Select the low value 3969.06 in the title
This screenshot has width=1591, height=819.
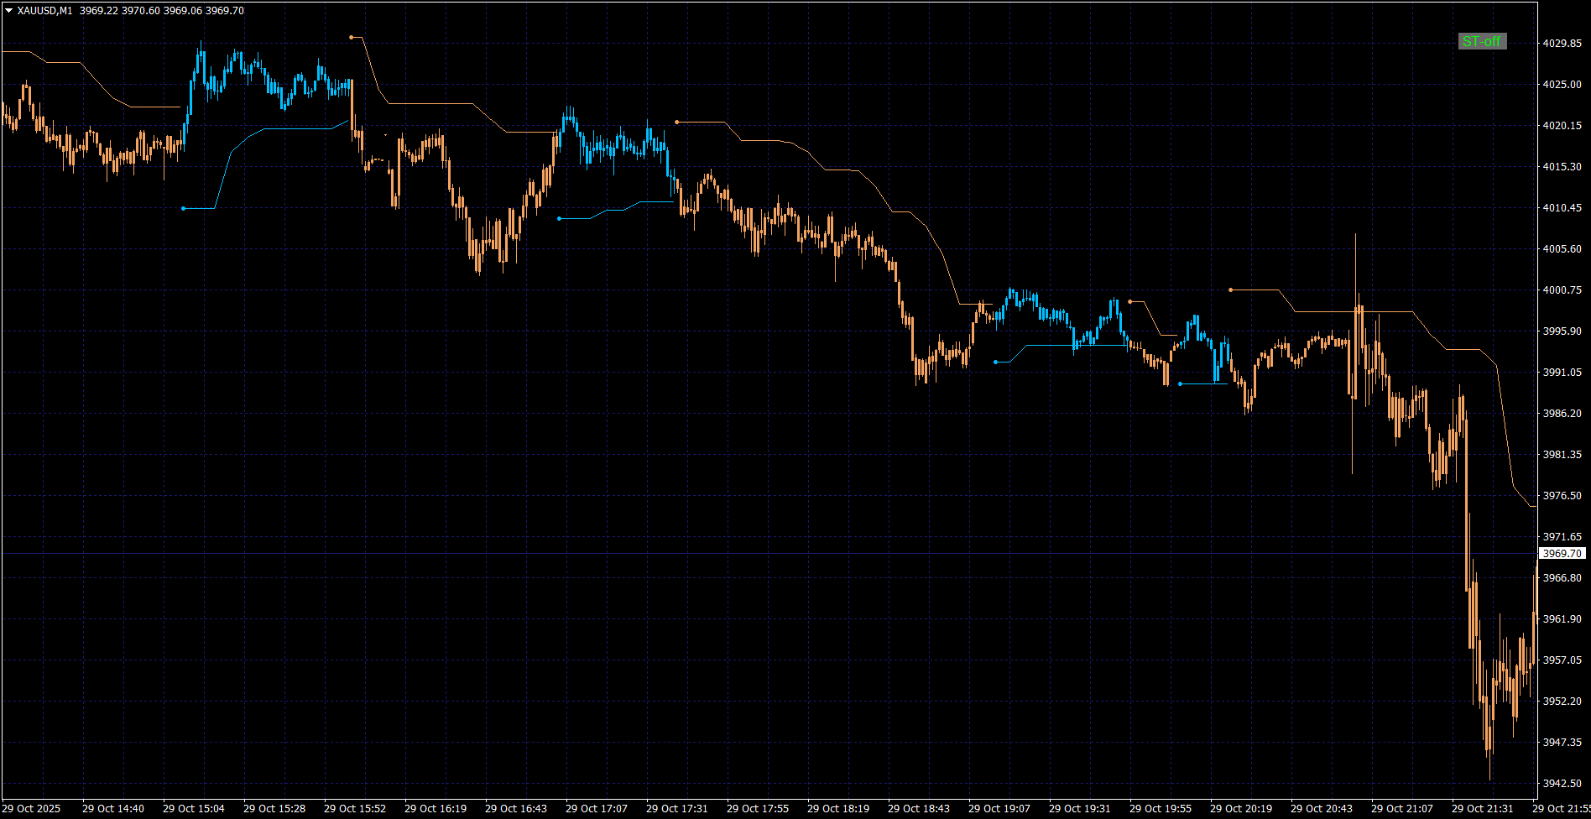click(x=183, y=11)
